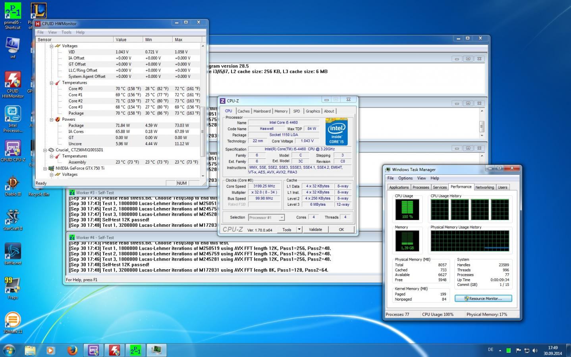Collapse the Temperatures node above Core #0

click(51, 83)
